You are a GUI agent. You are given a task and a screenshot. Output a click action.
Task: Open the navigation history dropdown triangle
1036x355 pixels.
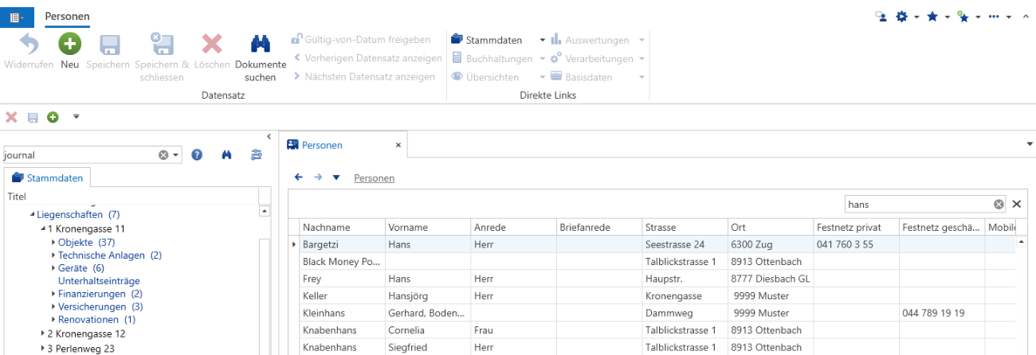click(x=336, y=177)
